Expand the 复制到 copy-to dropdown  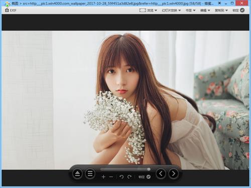pos(221,11)
